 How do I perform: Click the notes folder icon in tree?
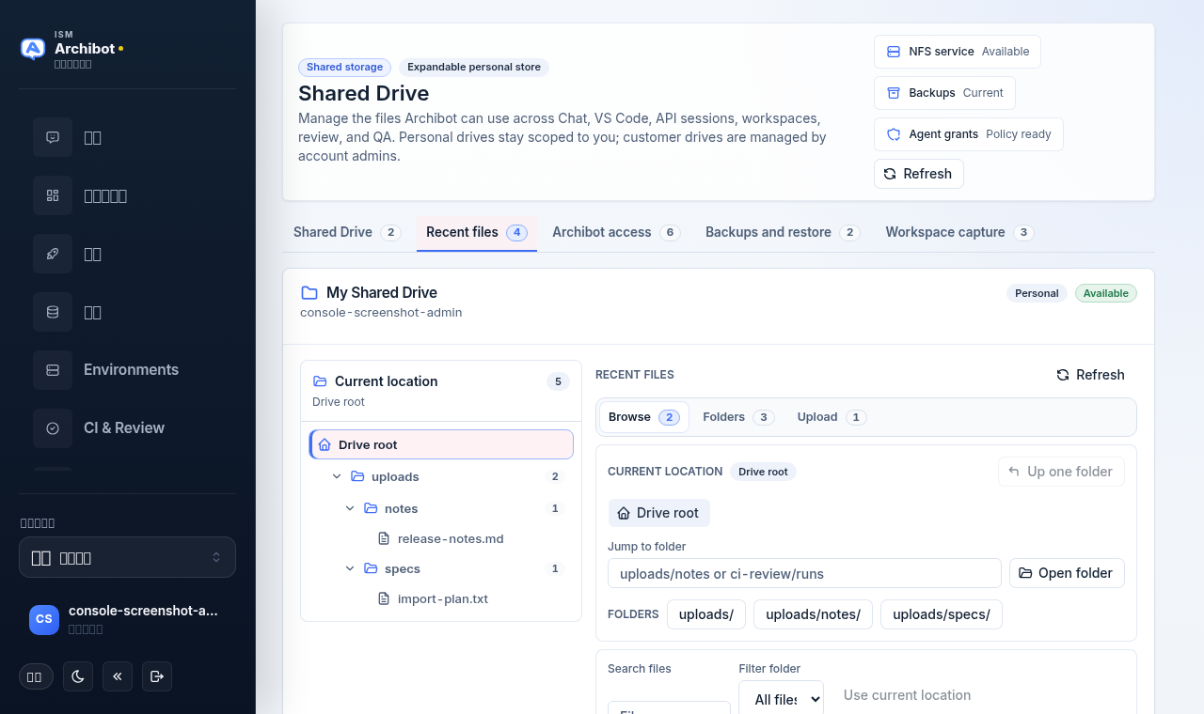371,508
